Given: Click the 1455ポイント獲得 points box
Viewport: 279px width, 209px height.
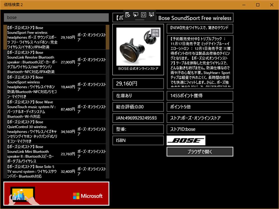Looking at the screenshot, I should point(200,96).
